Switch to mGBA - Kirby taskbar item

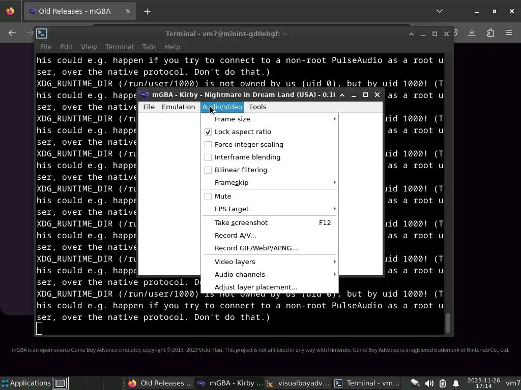coord(229,383)
